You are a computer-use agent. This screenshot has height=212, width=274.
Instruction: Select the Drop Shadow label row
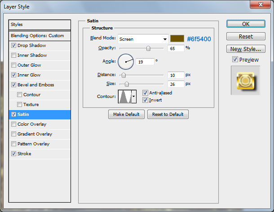click(31, 46)
